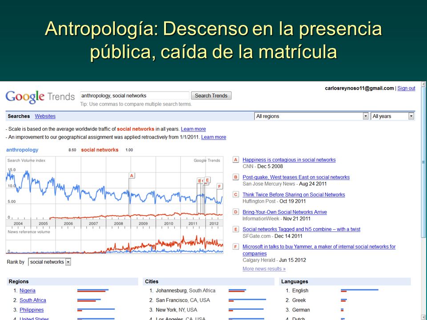
Task: Open 'Think Twice Before Sharing on Social Networks'
Action: click(x=294, y=195)
